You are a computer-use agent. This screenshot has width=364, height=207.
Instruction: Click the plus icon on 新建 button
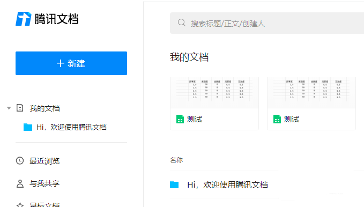pyautogui.click(x=61, y=63)
